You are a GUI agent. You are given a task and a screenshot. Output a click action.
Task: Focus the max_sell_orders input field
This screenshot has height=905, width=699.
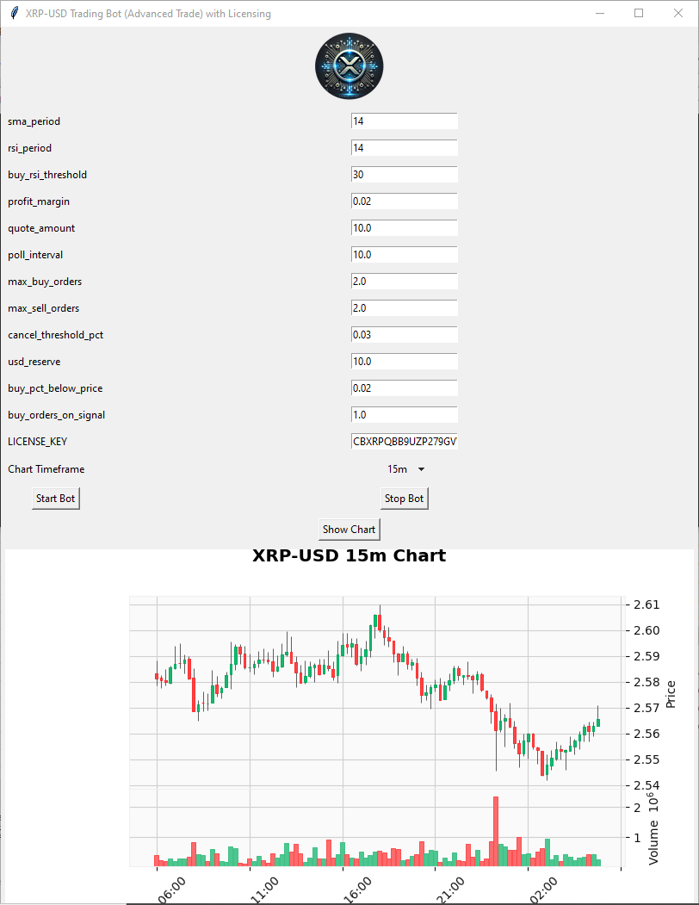click(404, 308)
